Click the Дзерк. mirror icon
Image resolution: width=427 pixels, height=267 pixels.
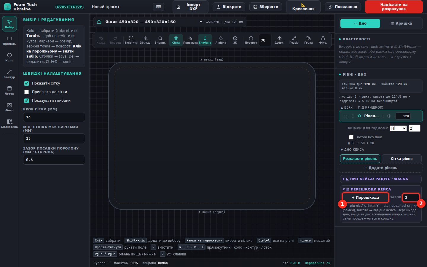tap(279, 40)
